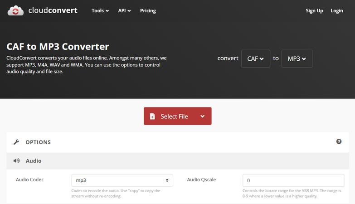Click the Login link
355x204 pixels.
point(337,10)
